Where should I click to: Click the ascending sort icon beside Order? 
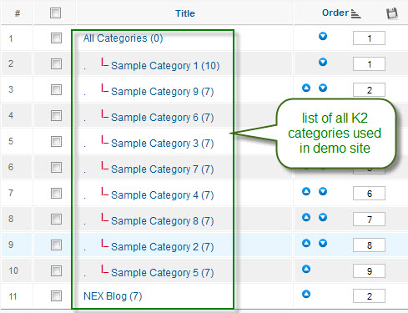coord(355,13)
